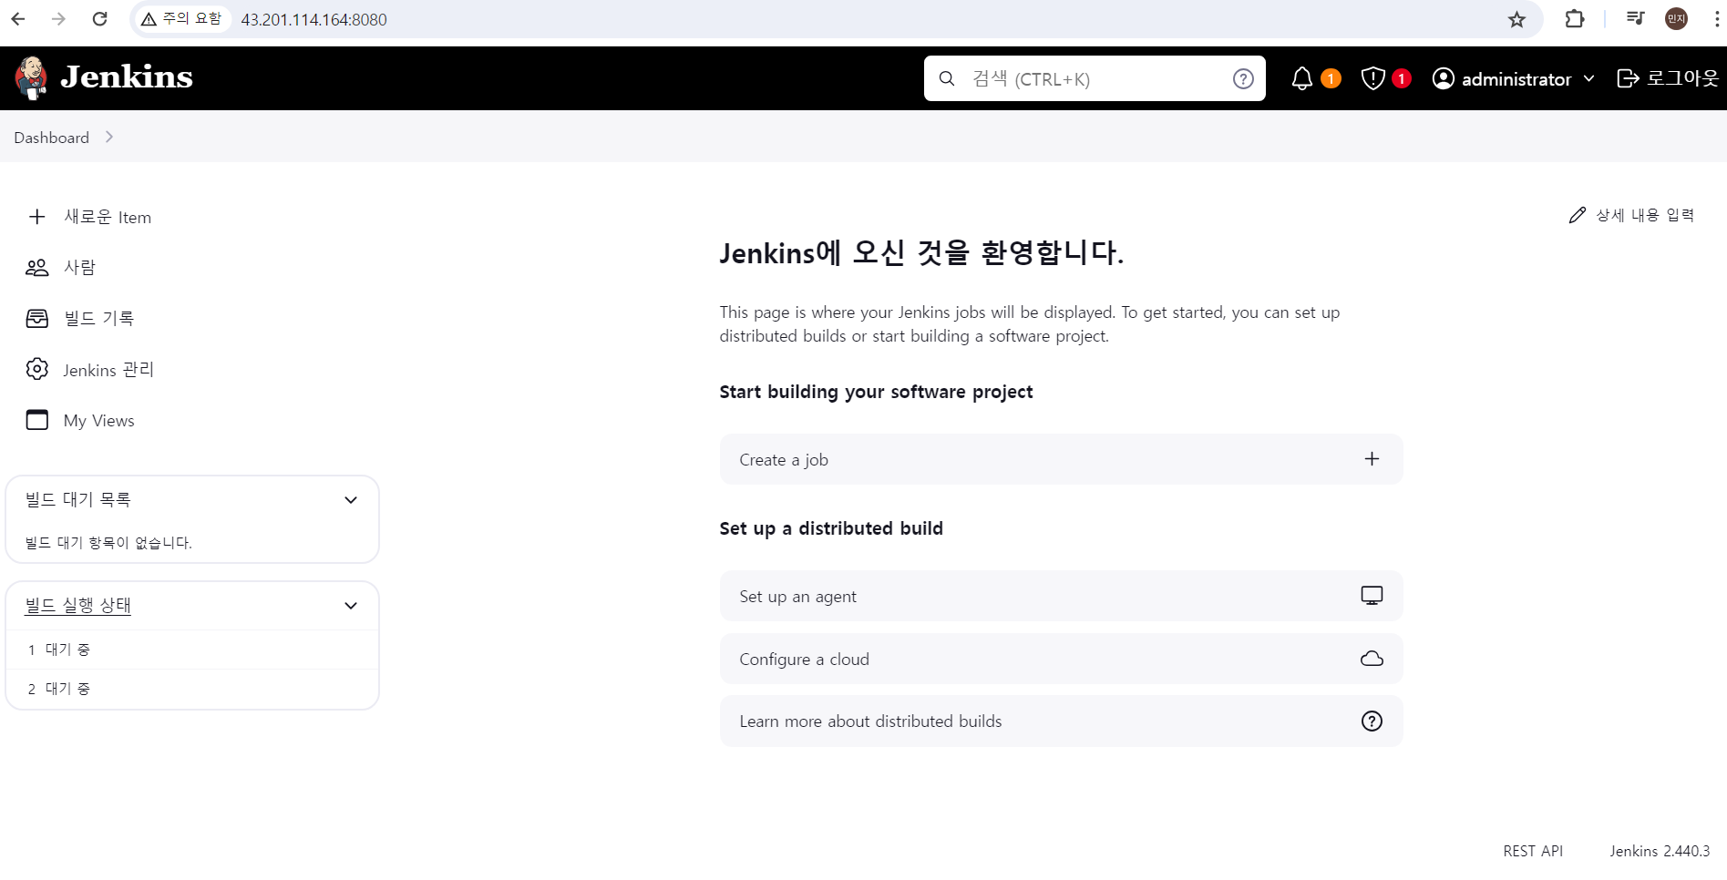
Task: Open the notifications bell icon
Action: (1302, 78)
